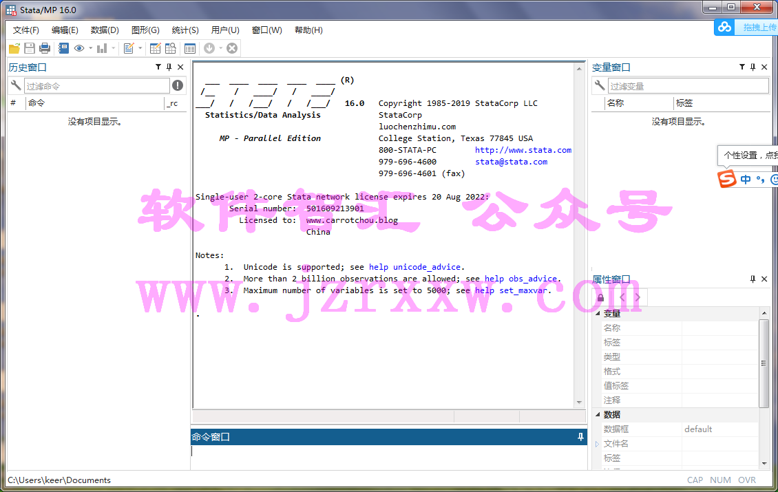Toggle the lock icon in 属性窗口
Image resolution: width=778 pixels, height=492 pixels.
coord(600,297)
